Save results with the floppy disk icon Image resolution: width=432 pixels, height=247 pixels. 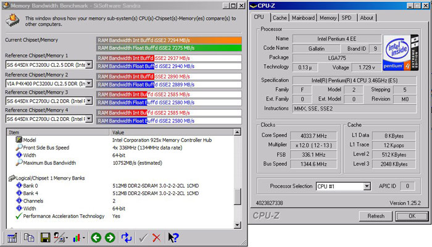tap(45, 238)
